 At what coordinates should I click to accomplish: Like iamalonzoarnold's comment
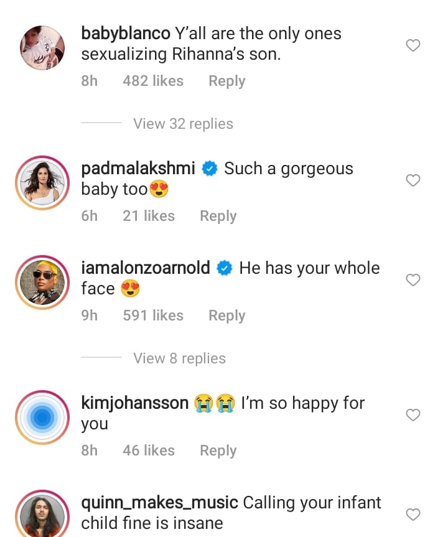click(x=413, y=280)
